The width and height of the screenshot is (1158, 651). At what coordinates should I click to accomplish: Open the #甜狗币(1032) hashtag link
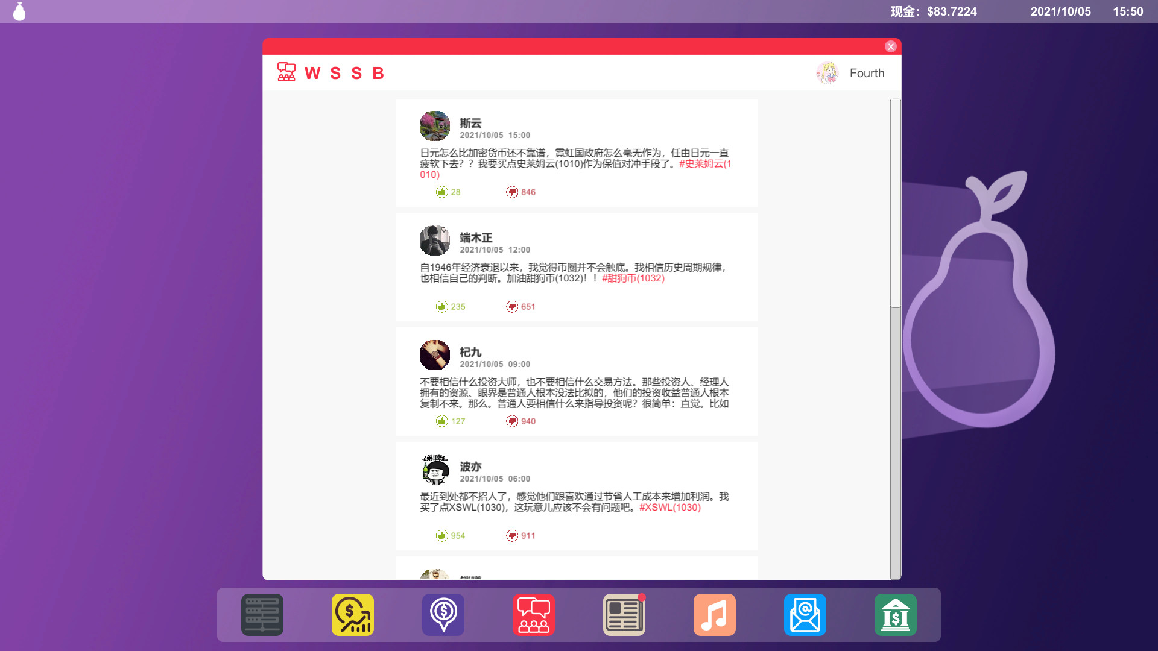pyautogui.click(x=633, y=278)
